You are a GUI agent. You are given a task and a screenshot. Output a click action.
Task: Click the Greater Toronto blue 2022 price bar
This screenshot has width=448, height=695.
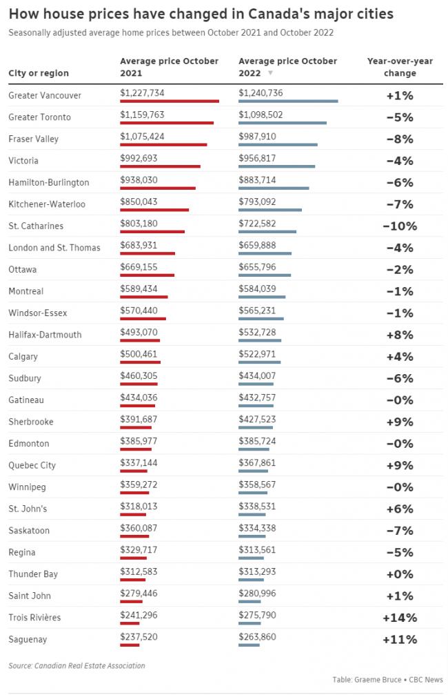tap(283, 123)
